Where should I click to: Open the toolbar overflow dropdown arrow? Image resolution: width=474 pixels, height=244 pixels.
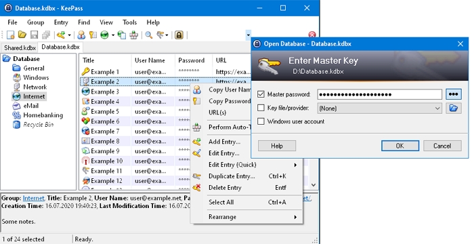(249, 35)
